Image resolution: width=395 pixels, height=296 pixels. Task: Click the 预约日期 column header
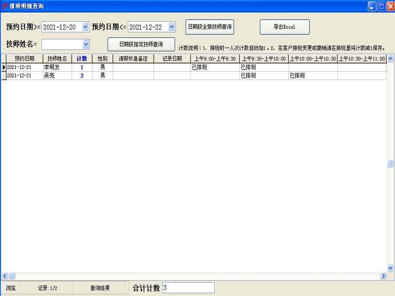24,59
